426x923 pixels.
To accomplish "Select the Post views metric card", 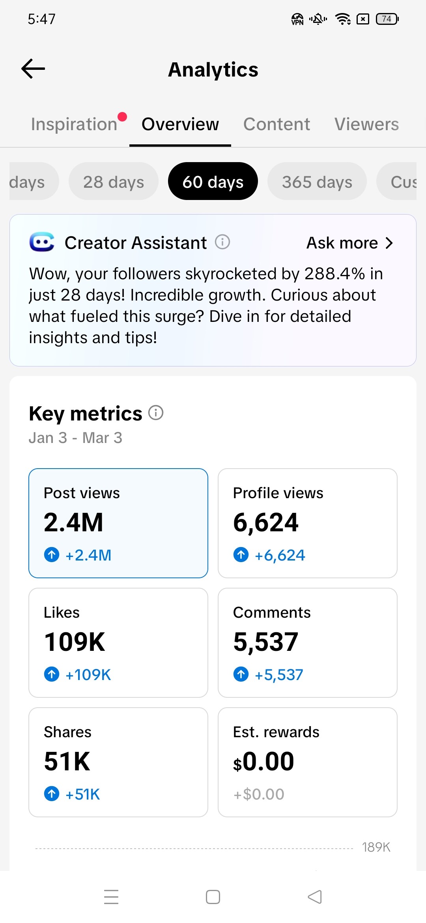I will point(118,523).
